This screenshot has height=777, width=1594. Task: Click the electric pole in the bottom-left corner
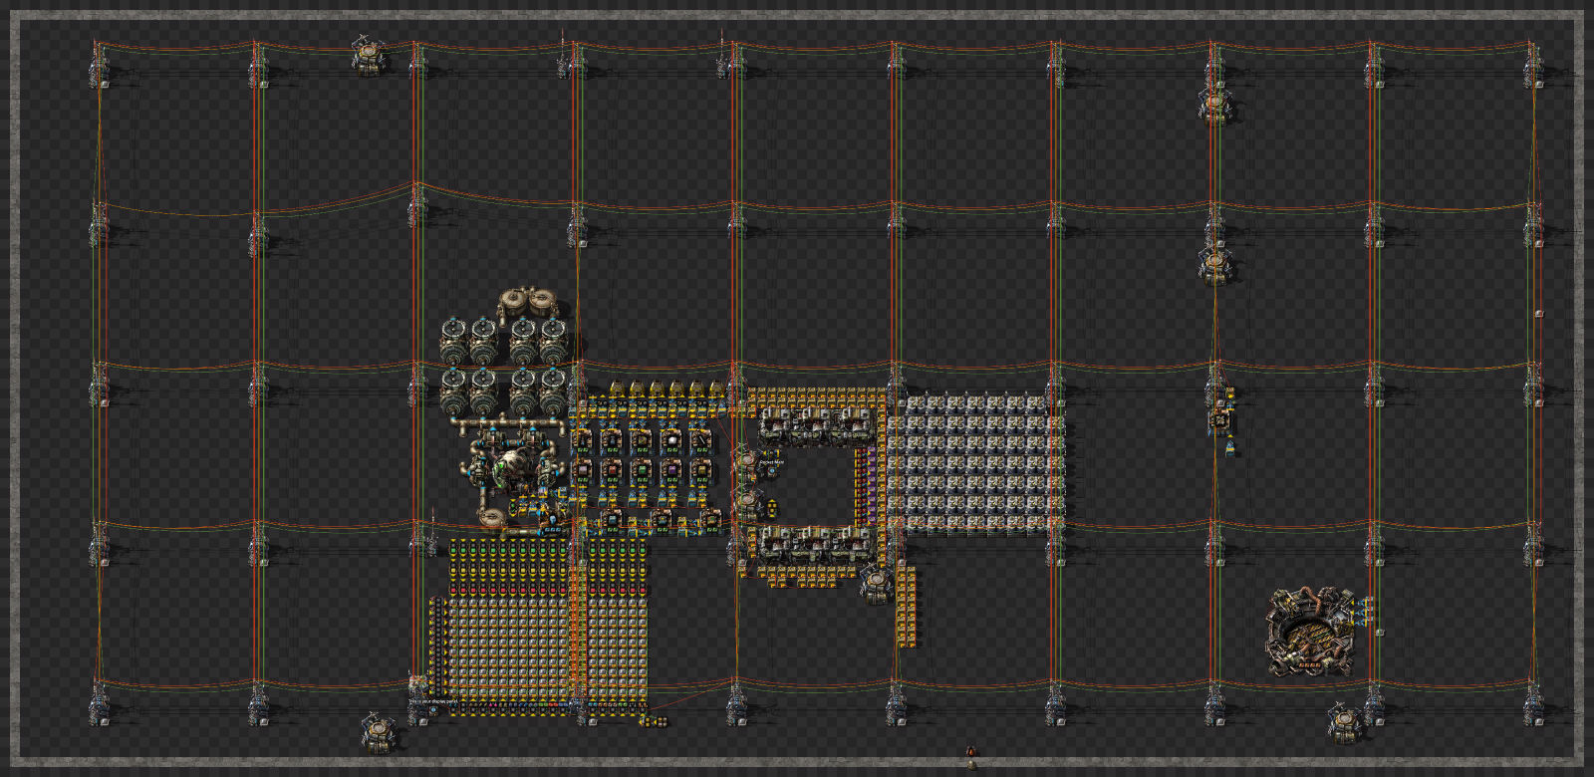(x=99, y=703)
